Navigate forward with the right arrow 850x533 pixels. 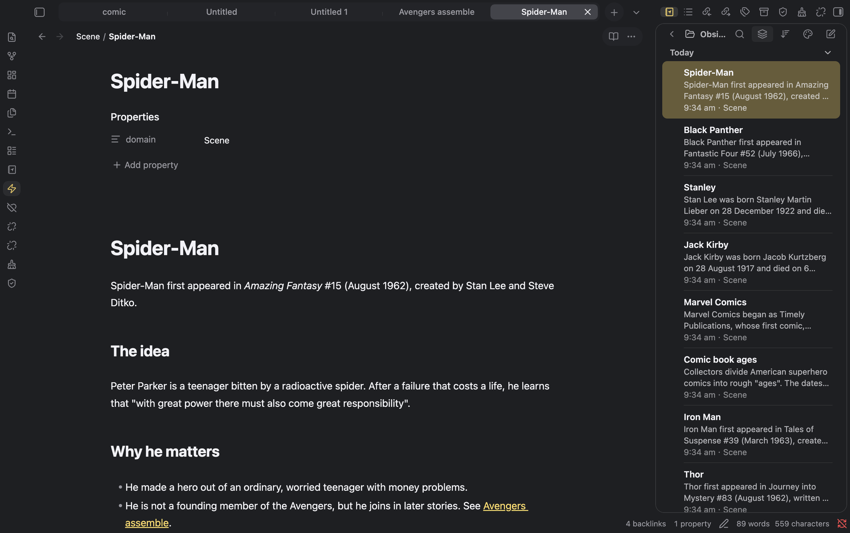pyautogui.click(x=60, y=37)
